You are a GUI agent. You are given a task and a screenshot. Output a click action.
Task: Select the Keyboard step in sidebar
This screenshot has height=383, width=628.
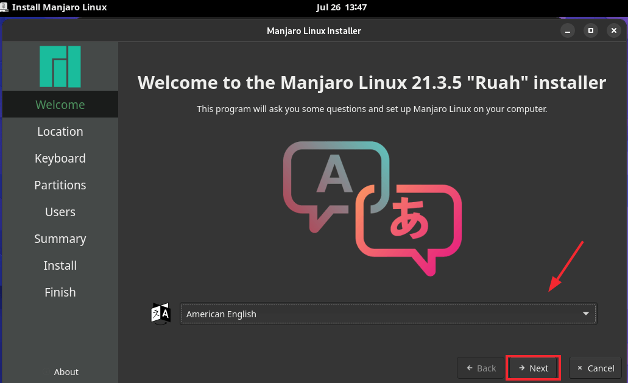click(60, 158)
